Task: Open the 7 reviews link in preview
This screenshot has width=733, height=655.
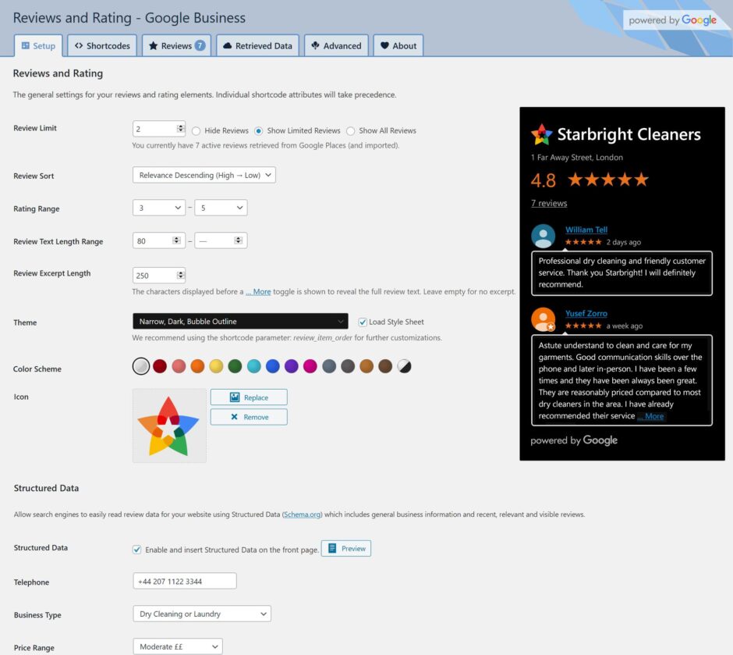Action: tap(549, 203)
